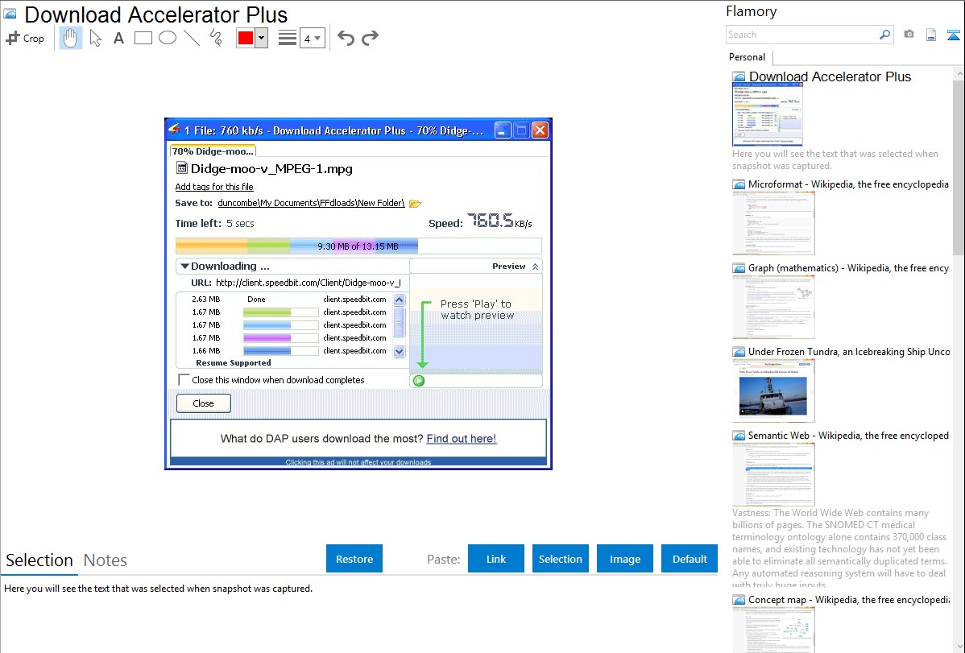Click the Flamory sidebar scrollbar
Image resolution: width=965 pixels, height=653 pixels.
click(959, 166)
